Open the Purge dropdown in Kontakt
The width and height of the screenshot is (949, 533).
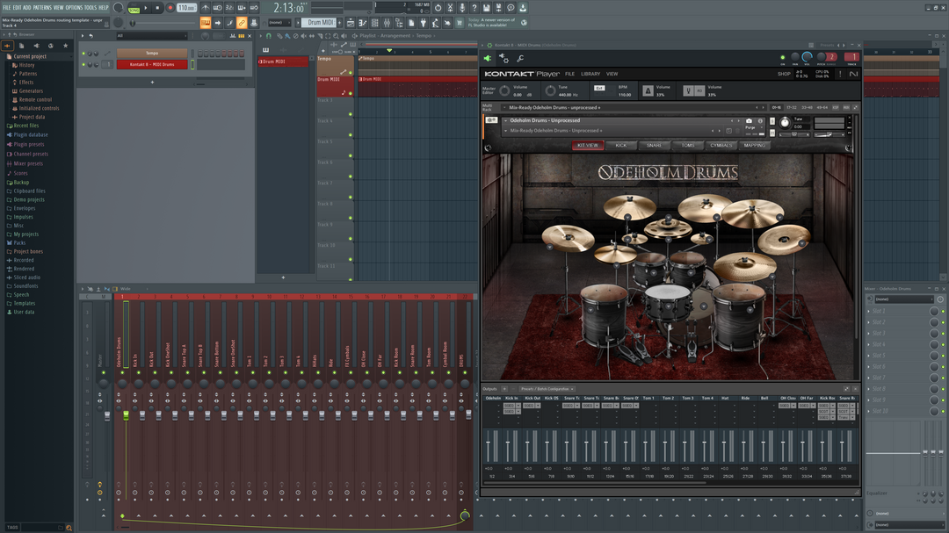pyautogui.click(x=753, y=126)
